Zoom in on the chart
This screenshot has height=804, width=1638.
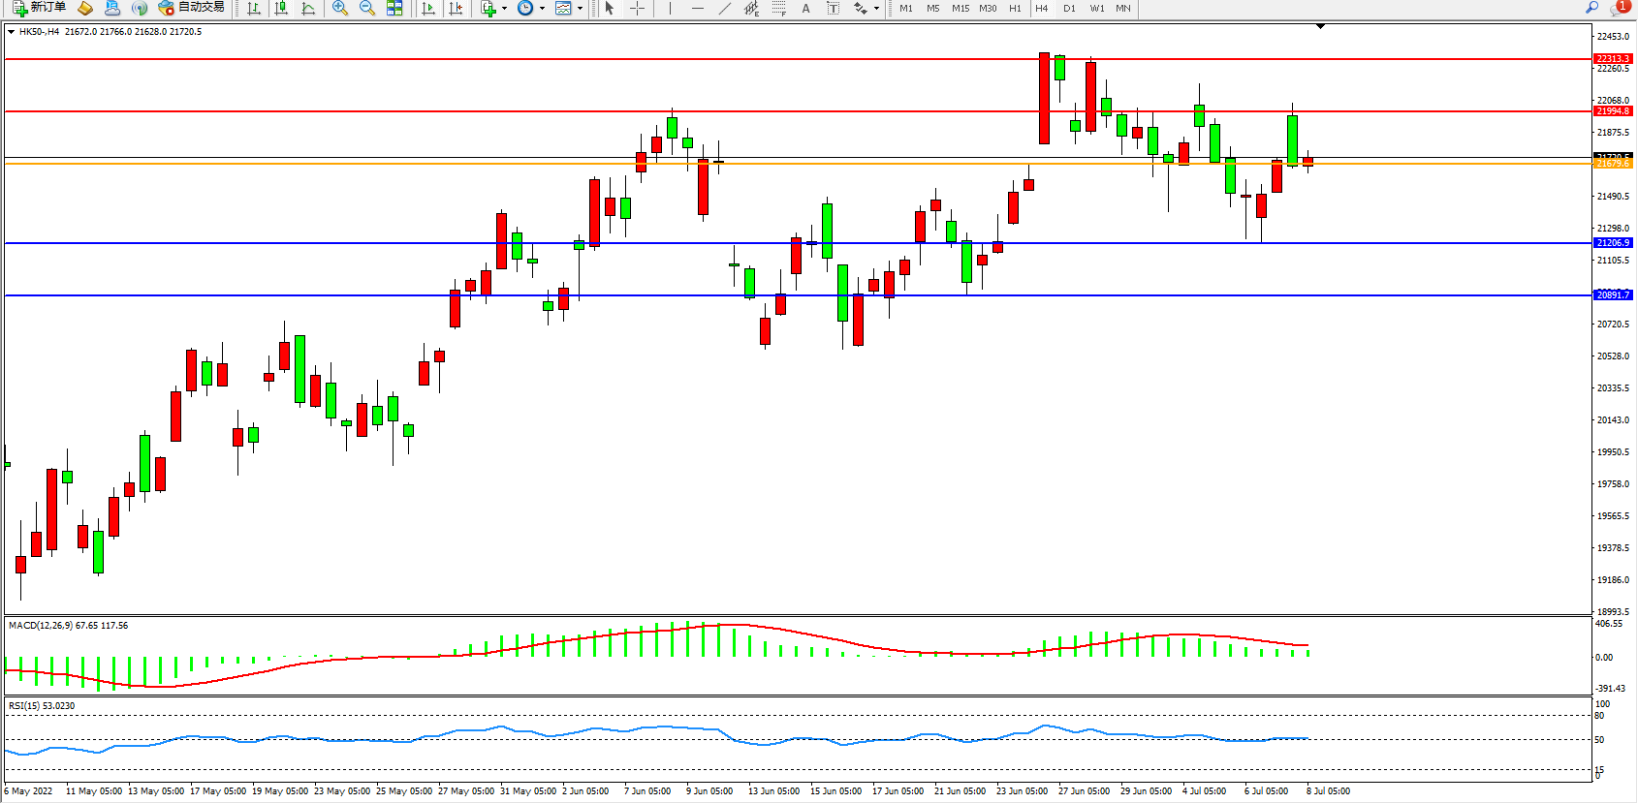click(x=340, y=8)
